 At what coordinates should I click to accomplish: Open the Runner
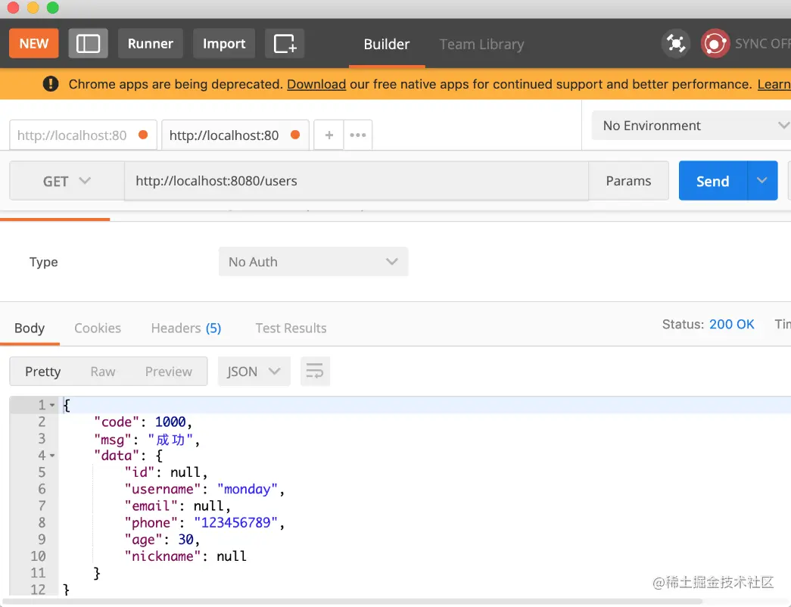151,43
